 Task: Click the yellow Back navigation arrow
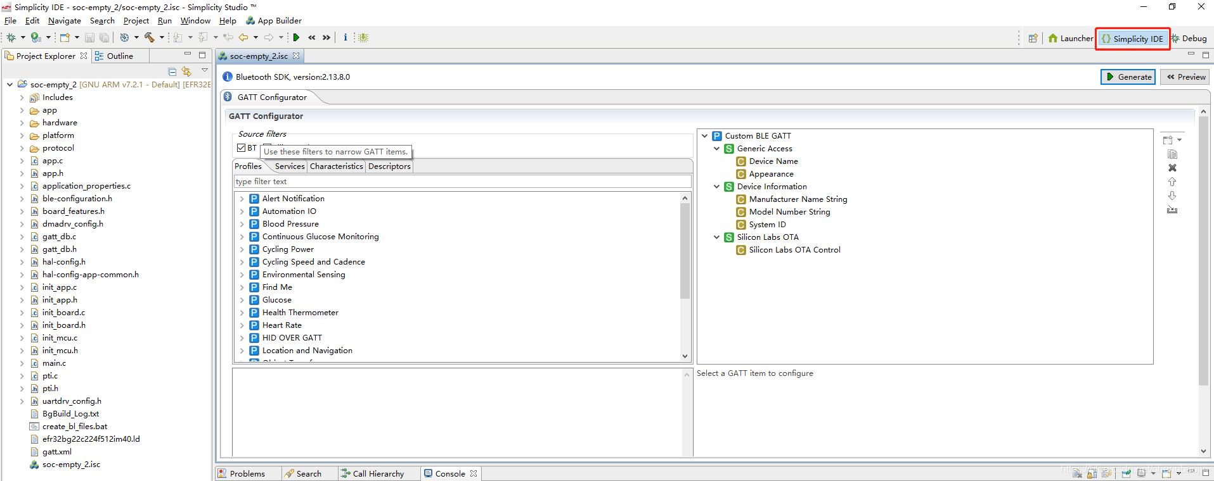point(243,37)
